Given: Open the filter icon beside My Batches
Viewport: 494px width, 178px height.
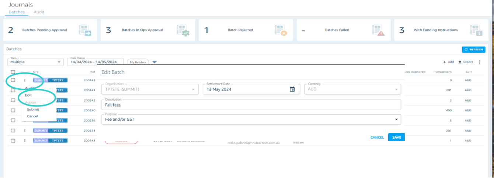Looking at the screenshot, I should click(154, 62).
